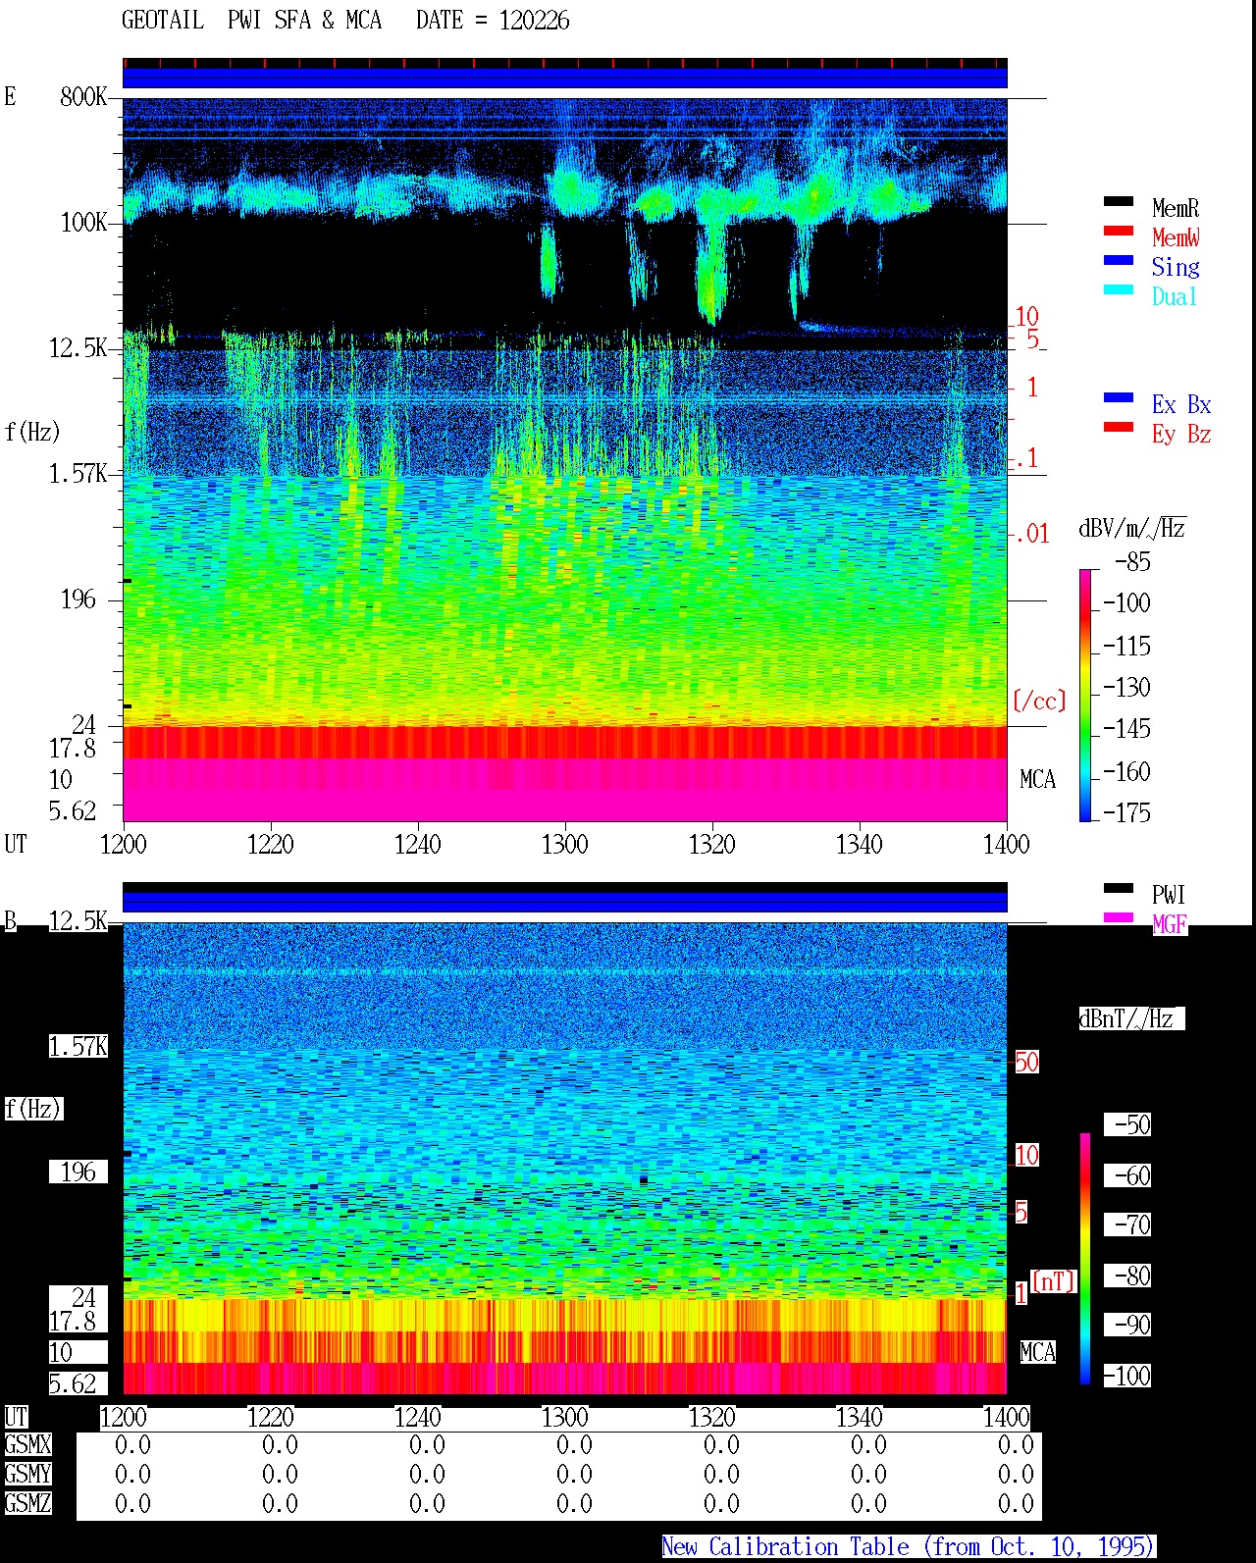Open the New Calibration Table link
1256x1563 pixels.
(909, 1547)
